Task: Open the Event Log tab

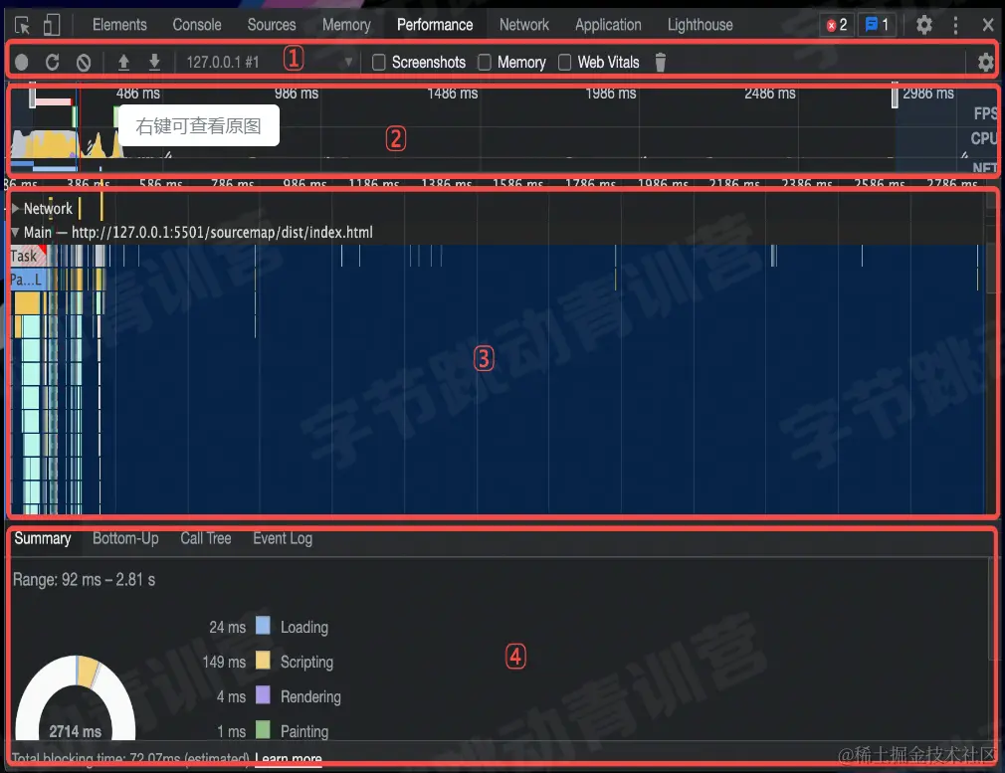Action: click(x=283, y=538)
